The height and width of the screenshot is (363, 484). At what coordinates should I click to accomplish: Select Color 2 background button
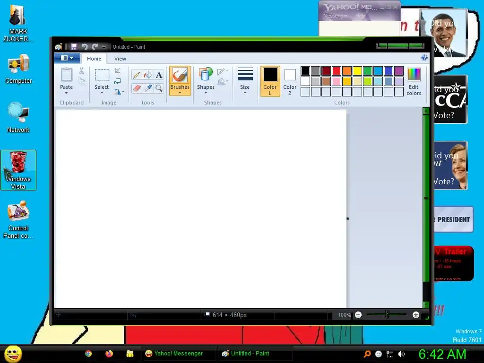(290, 81)
